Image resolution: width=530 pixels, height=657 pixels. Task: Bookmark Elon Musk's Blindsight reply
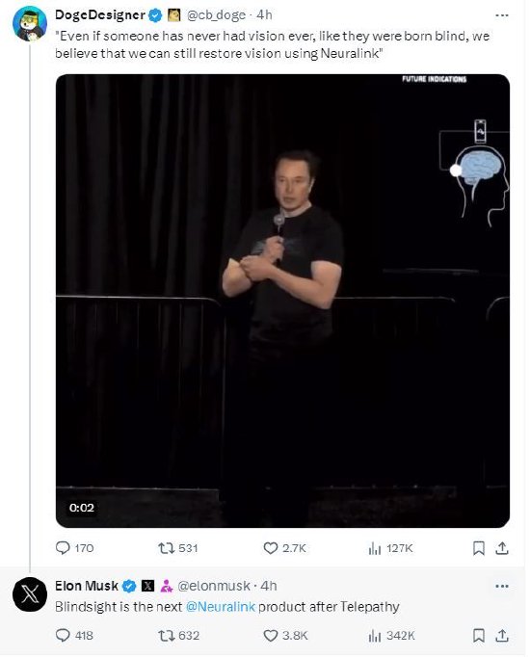tap(479, 636)
